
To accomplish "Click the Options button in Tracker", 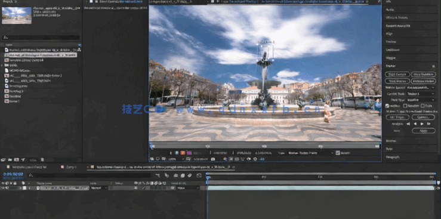I will coord(423,117).
